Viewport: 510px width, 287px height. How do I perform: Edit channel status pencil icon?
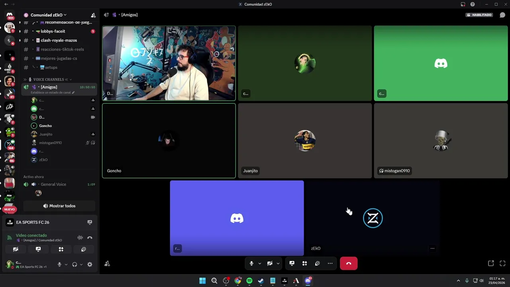point(73,92)
